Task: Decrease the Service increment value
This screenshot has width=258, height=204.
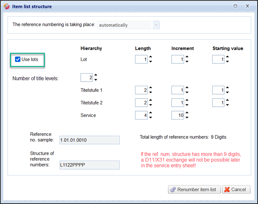Action: click(x=187, y=118)
